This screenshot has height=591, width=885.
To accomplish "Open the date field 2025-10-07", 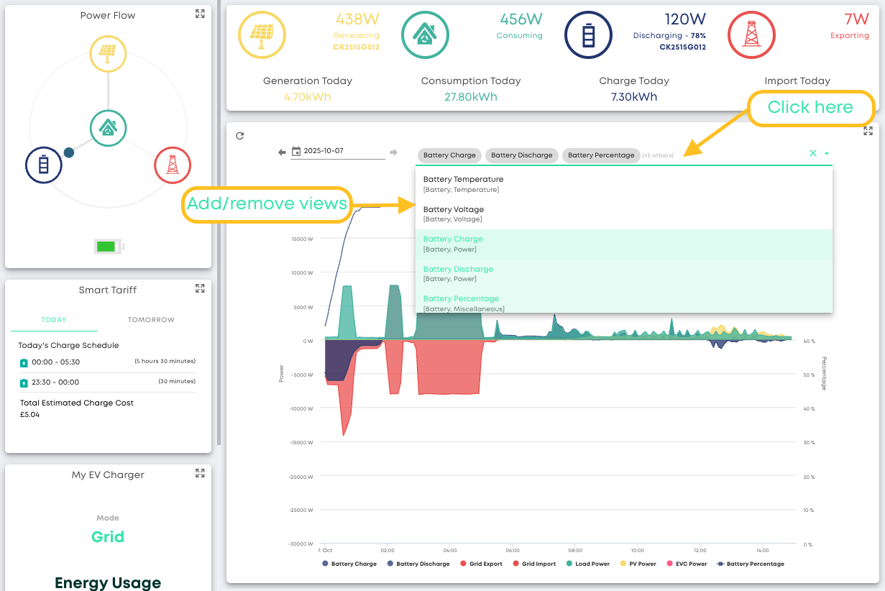I will coord(336,152).
